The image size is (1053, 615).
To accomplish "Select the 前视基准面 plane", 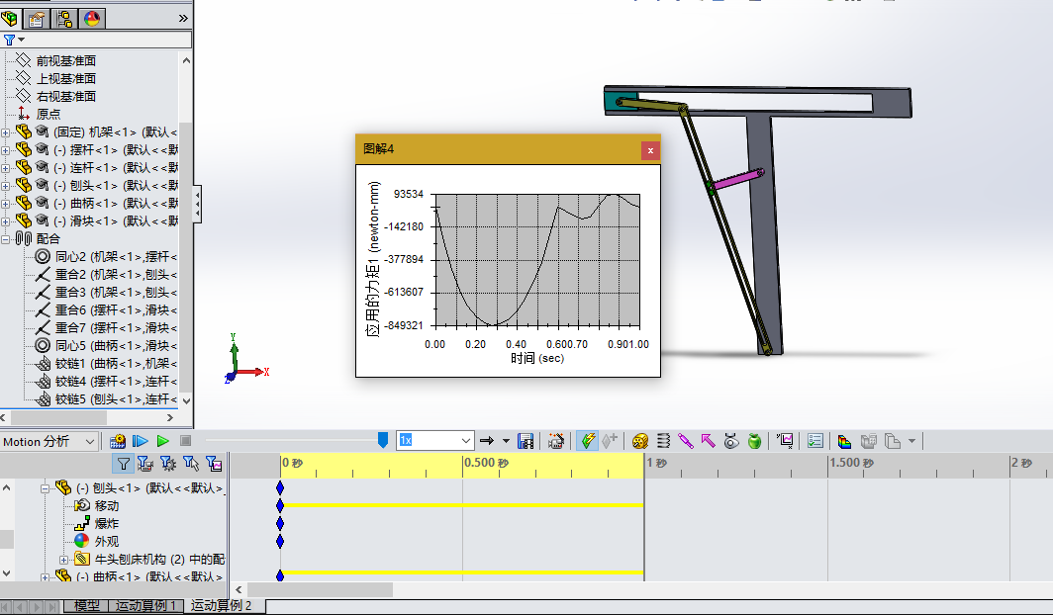I will (x=65, y=61).
